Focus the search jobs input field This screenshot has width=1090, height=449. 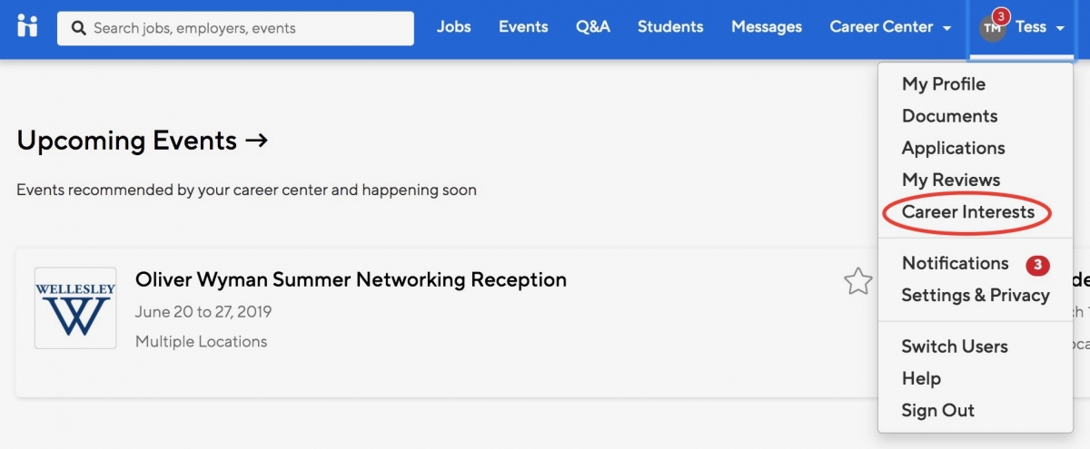[x=235, y=28]
